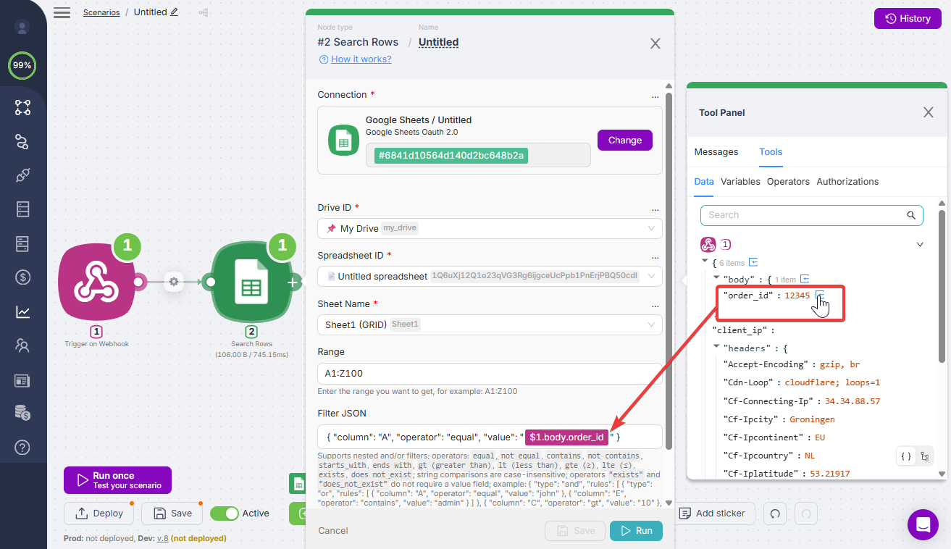The width and height of the screenshot is (951, 549).
Task: Toggle the Active switch off
Action: 225,514
